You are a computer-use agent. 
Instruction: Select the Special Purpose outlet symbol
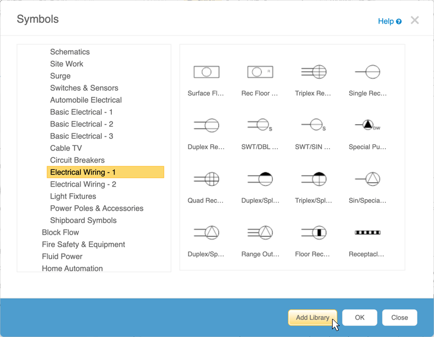(367, 125)
